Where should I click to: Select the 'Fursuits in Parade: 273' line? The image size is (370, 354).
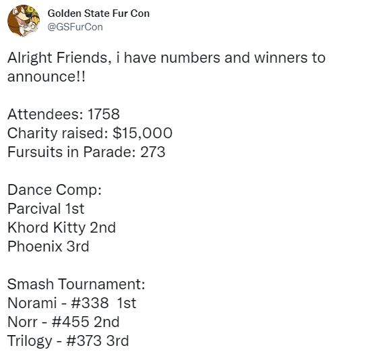coord(86,152)
